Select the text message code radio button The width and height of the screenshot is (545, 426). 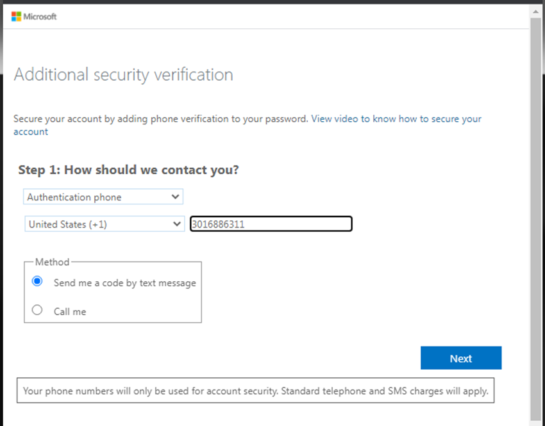click(x=37, y=282)
